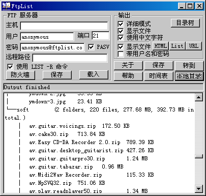Enable 带用户名和密码 checkbox
Screen dimensions: 206x196
tap(121, 54)
